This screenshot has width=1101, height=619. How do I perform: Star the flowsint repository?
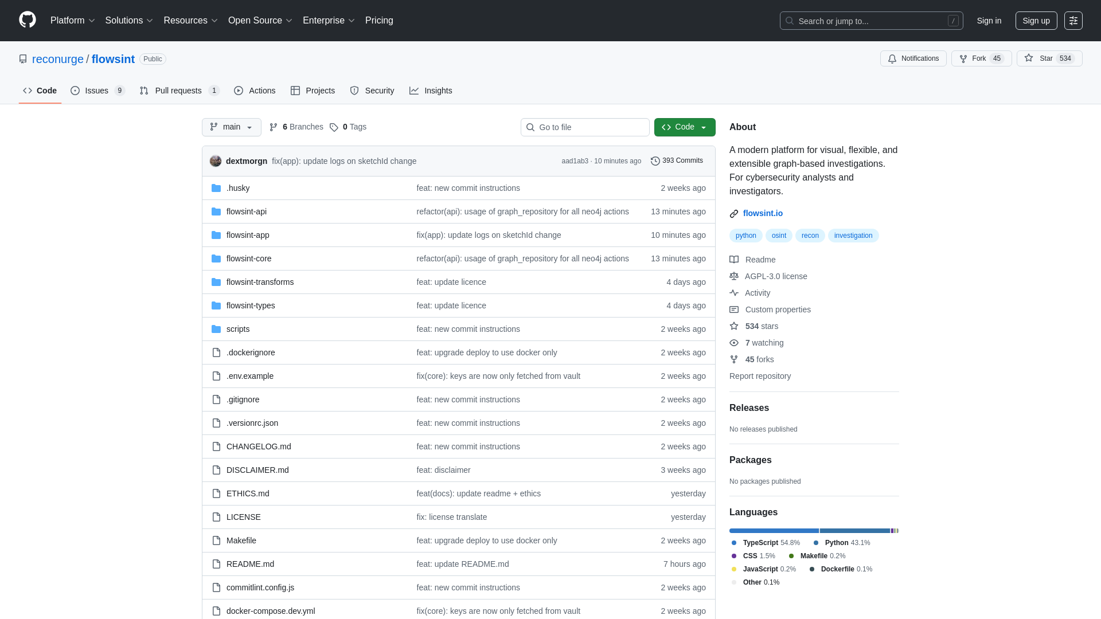point(1049,58)
